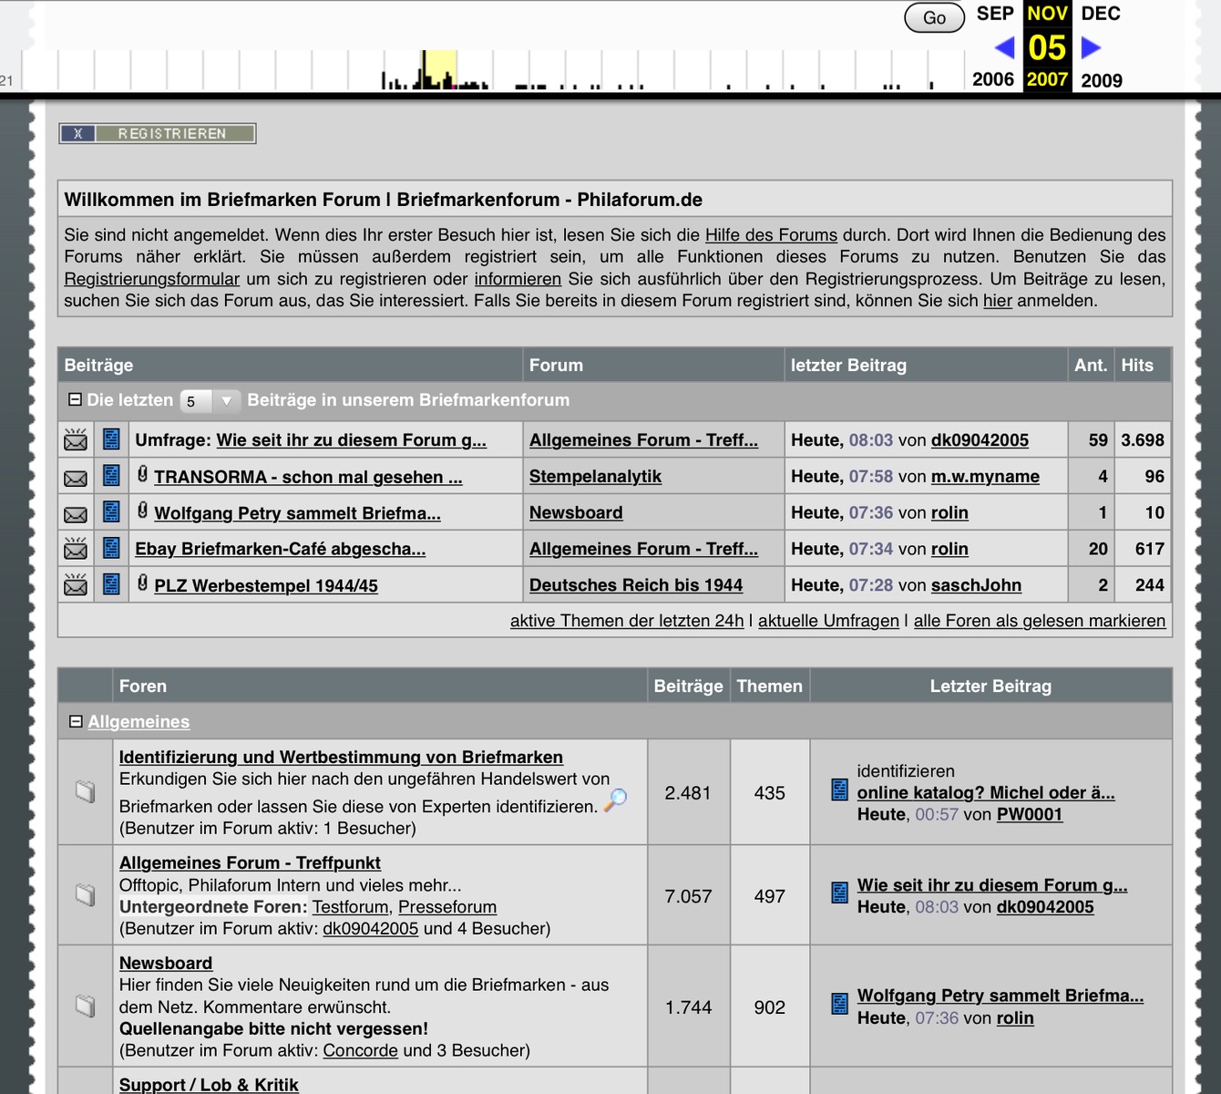Viewport: 1221px width, 1094px height.
Task: Click the magnifier icon in Identifizierung forum row
Action: tap(616, 800)
